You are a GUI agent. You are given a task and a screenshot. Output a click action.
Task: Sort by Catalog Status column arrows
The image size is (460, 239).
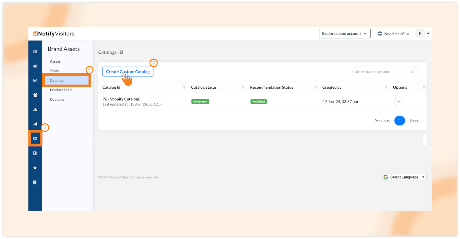243,87
